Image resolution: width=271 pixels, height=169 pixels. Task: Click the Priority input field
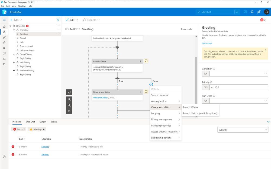coord(238,87)
